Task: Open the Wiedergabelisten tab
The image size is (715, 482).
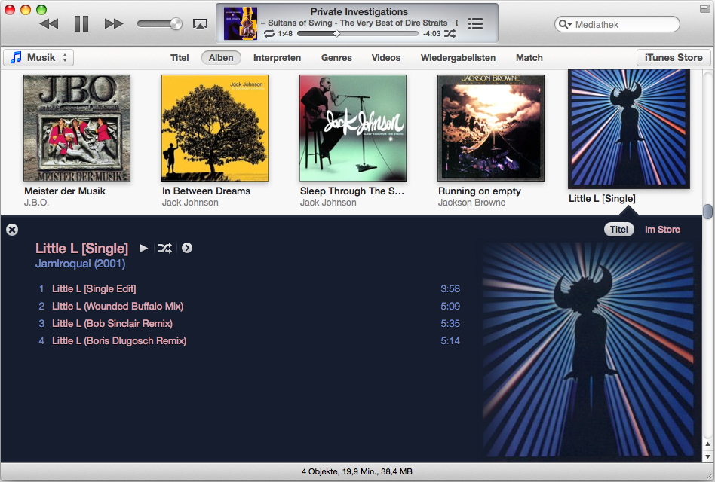Action: click(x=458, y=58)
